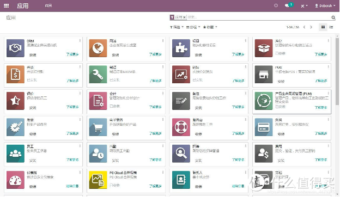Image resolution: width=340 pixels, height=197 pixels.
Task: Open the three-dot menu on Inventory card
Action: pyautogui.click(x=329, y=40)
